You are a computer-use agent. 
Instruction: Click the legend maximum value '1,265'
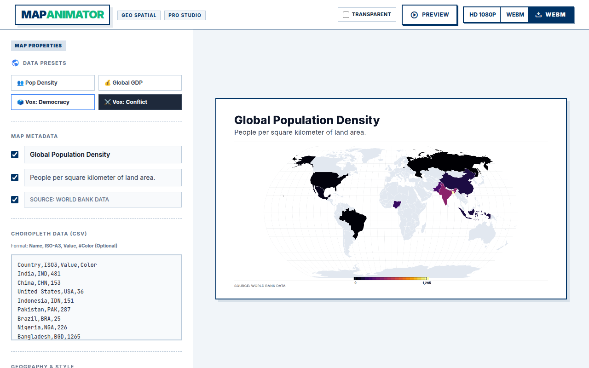[x=427, y=282]
